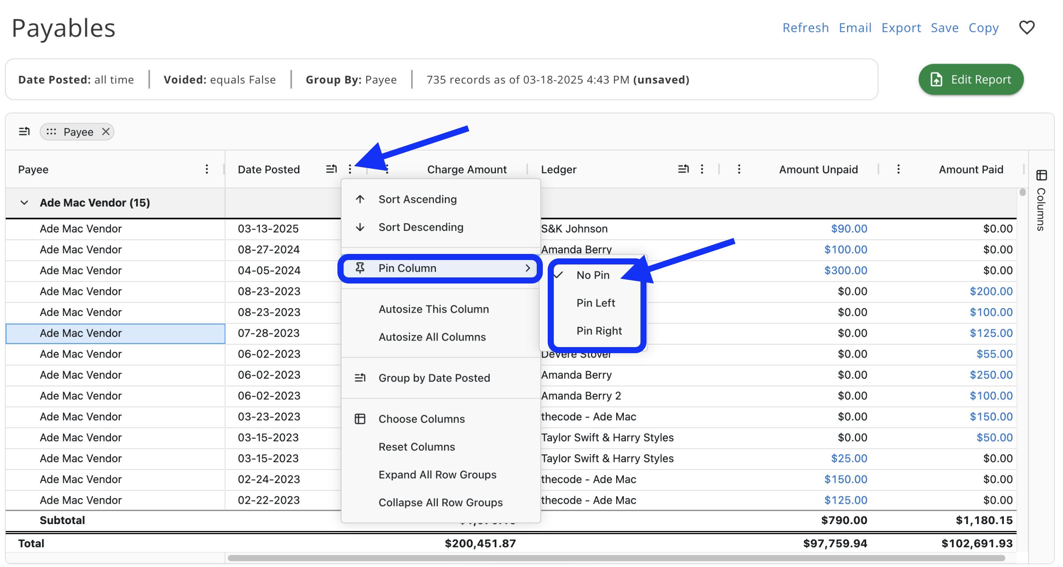This screenshot has width=1063, height=567.
Task: Click the Payee column menu dots
Action: point(207,169)
